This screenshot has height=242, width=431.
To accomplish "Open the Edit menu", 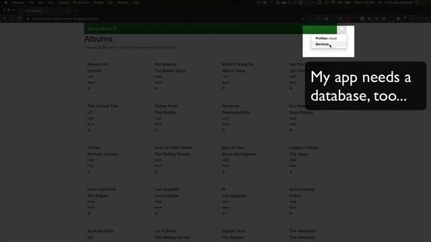I will click(x=40, y=3).
